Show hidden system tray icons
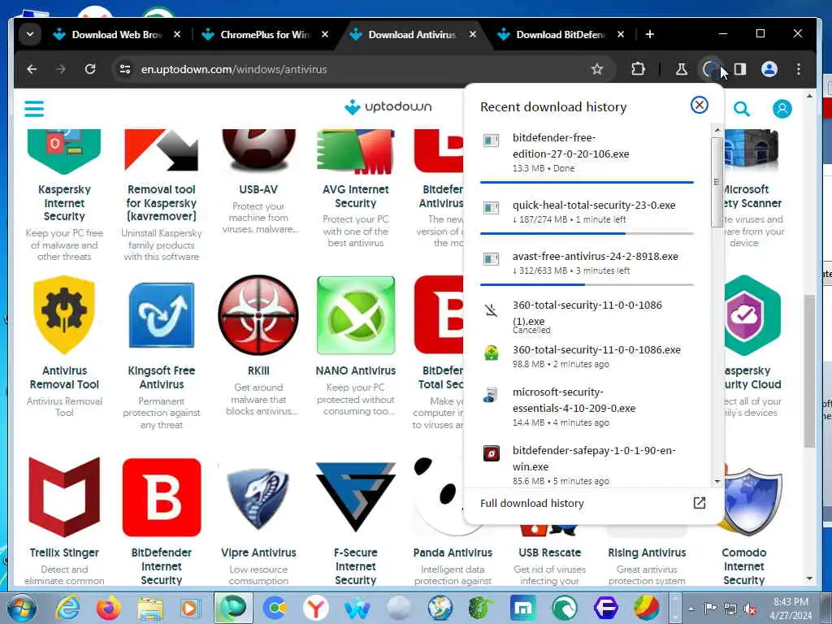832x624 pixels. 691,609
